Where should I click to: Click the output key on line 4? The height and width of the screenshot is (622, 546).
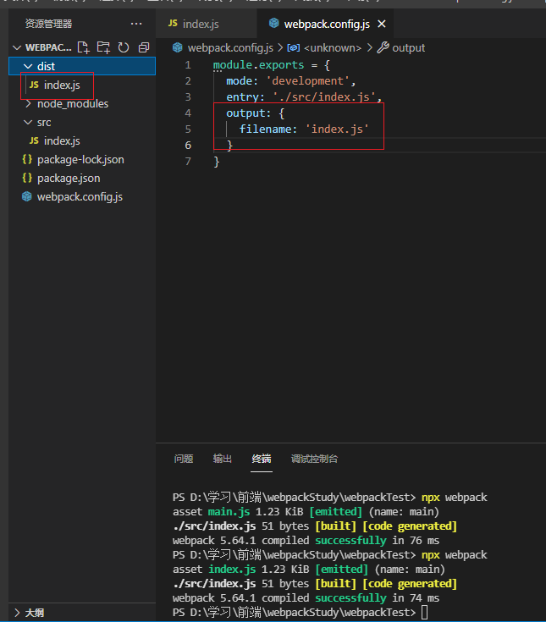245,113
